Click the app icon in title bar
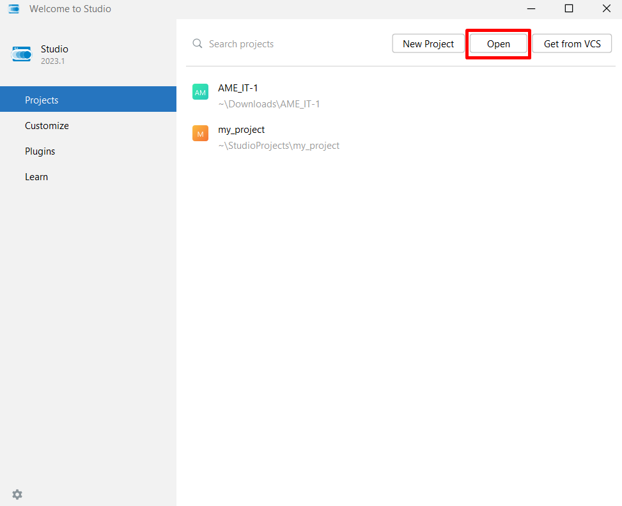 pyautogui.click(x=13, y=9)
